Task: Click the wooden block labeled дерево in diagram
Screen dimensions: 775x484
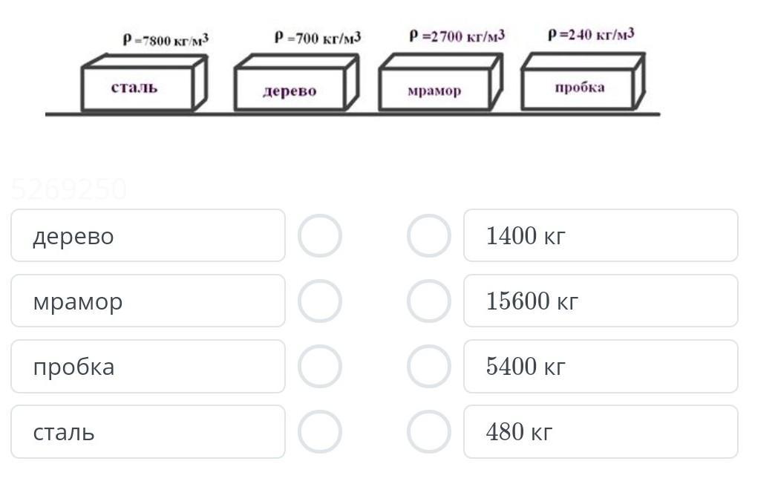Action: pyautogui.click(x=296, y=82)
